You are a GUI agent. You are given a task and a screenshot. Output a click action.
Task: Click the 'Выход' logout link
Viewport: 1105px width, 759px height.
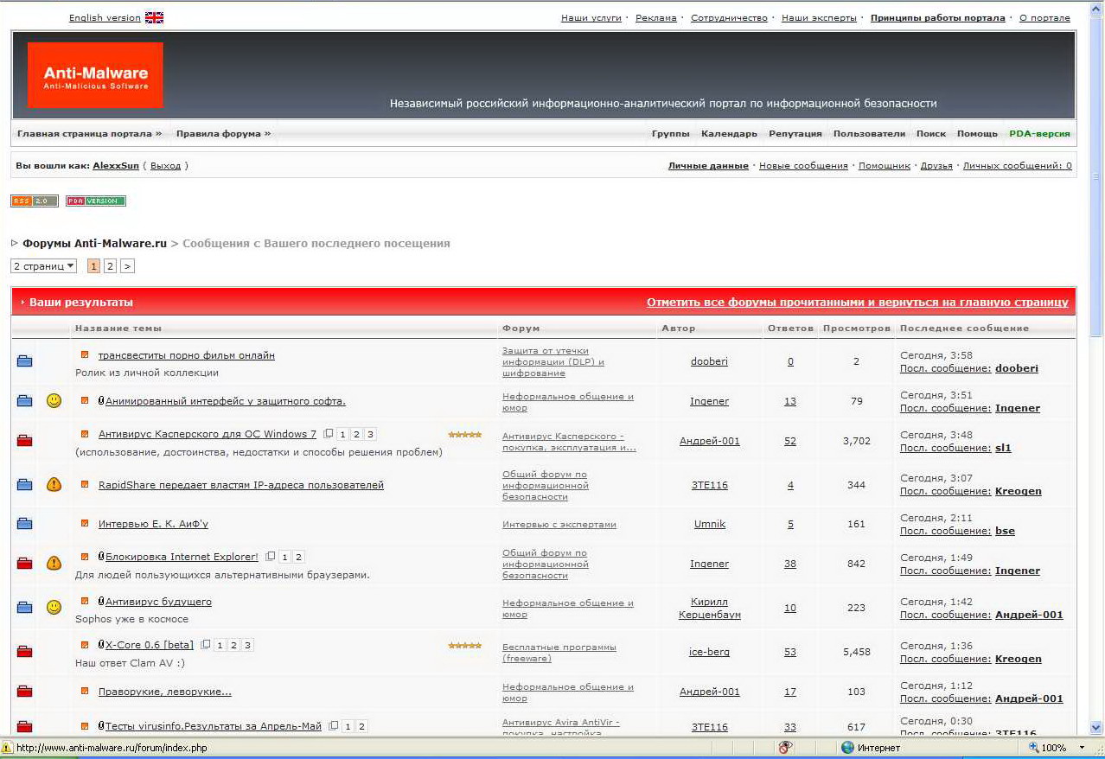[x=165, y=166]
